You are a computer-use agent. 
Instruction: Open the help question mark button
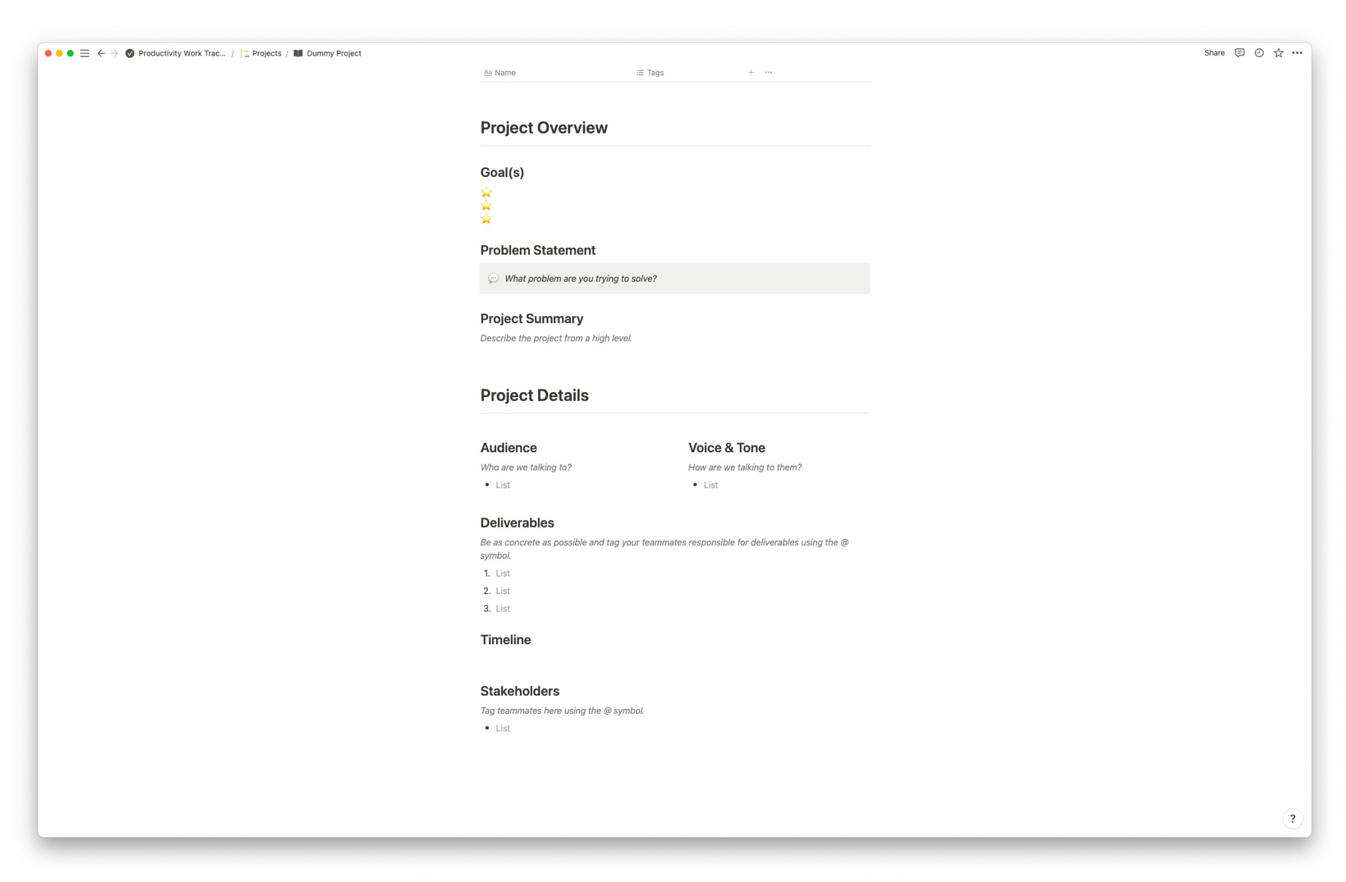click(x=1292, y=819)
